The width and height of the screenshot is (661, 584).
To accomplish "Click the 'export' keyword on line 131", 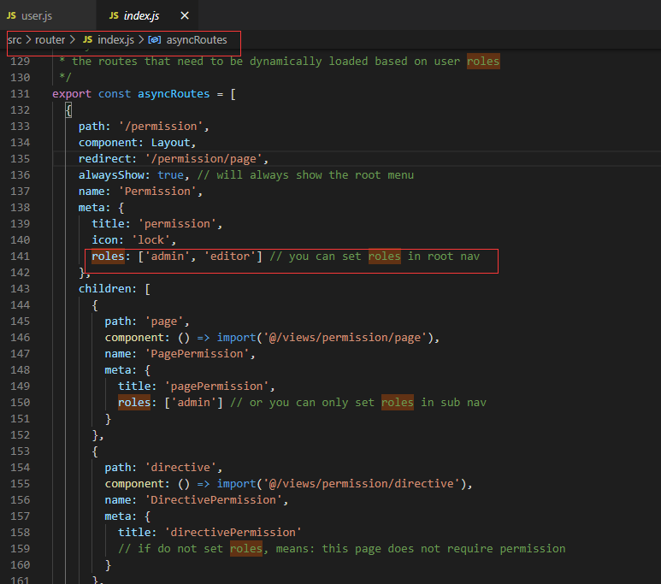I will 72,94.
